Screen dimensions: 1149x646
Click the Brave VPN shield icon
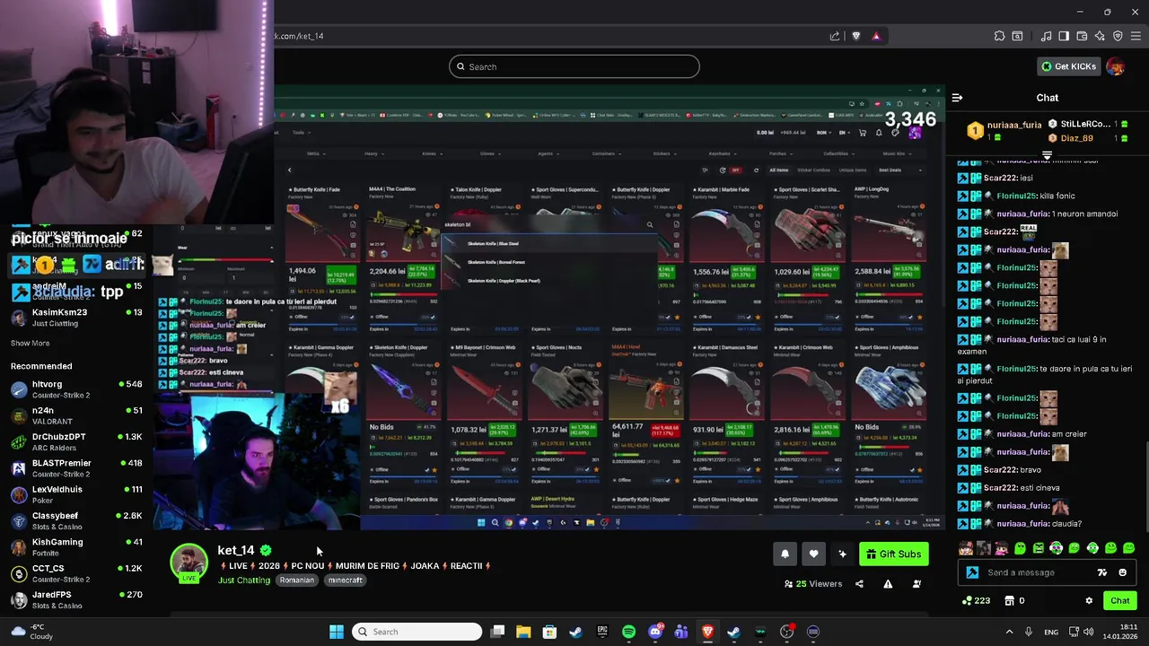[x=1118, y=36]
